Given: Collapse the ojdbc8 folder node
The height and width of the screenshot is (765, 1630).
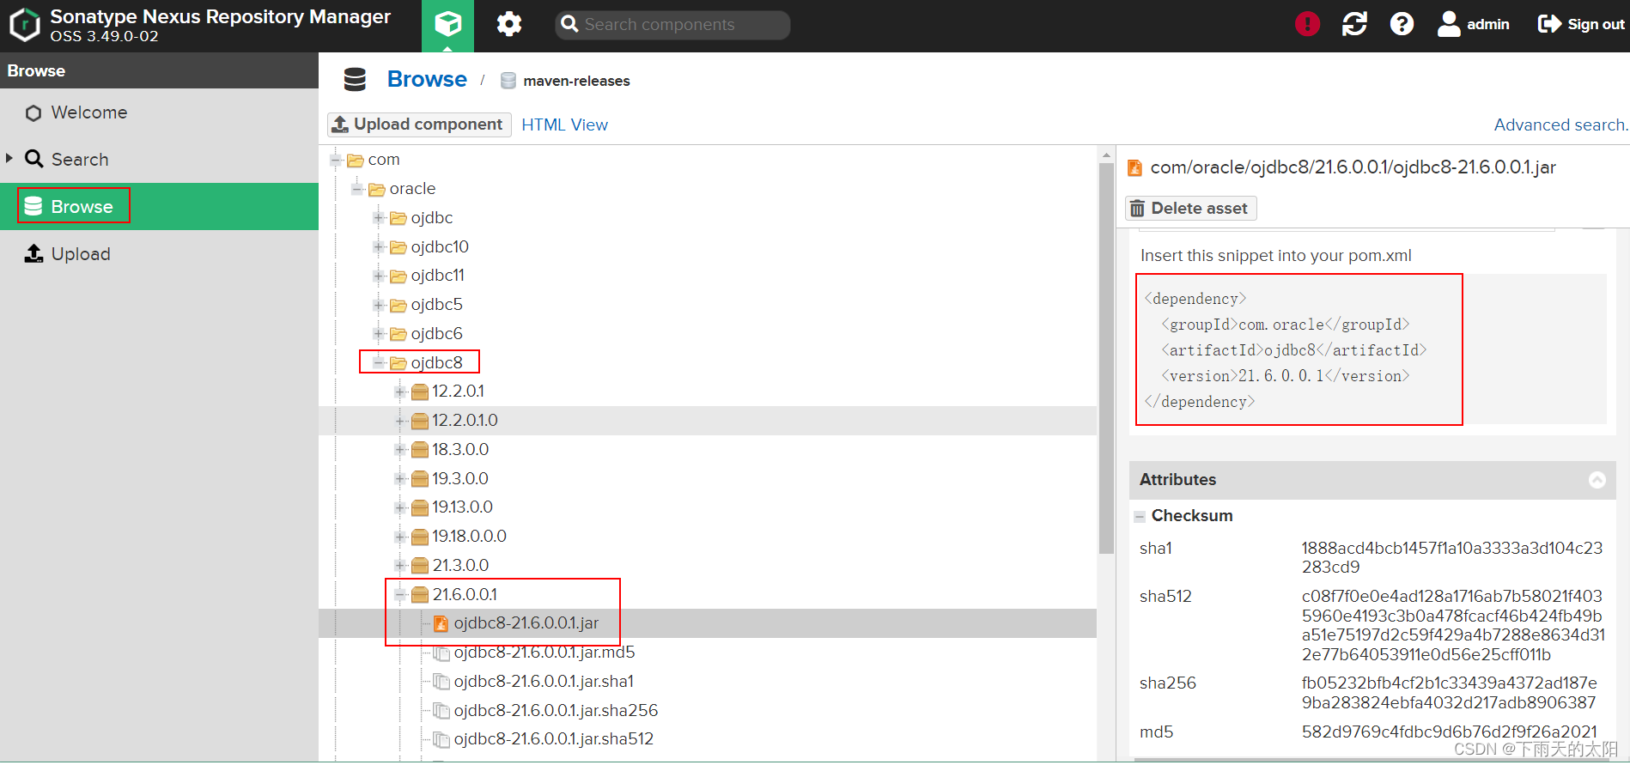Looking at the screenshot, I should (x=379, y=363).
